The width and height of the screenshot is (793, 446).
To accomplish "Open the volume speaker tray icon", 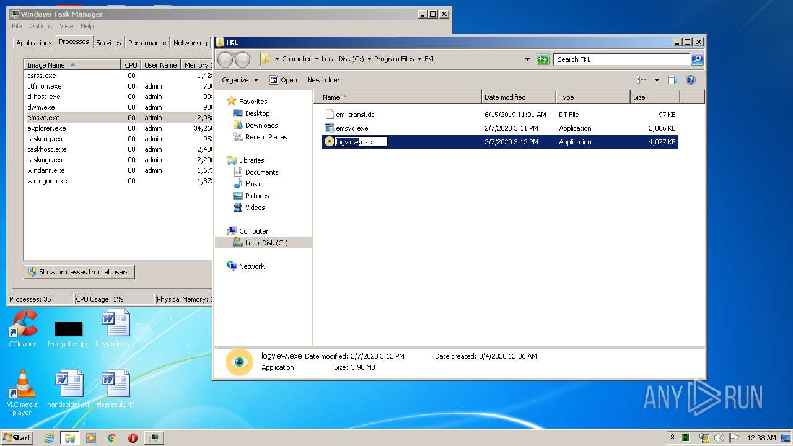I will point(719,438).
